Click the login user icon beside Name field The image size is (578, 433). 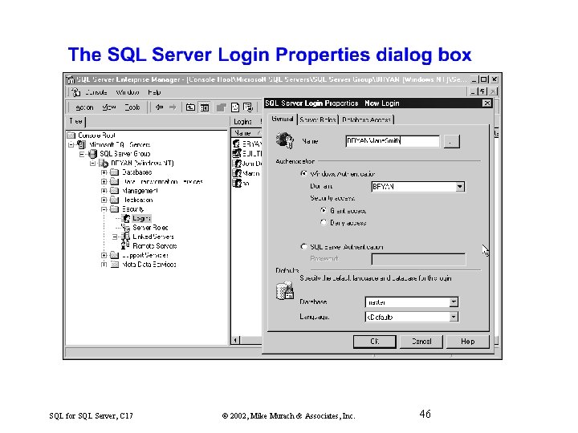pyautogui.click(x=284, y=140)
